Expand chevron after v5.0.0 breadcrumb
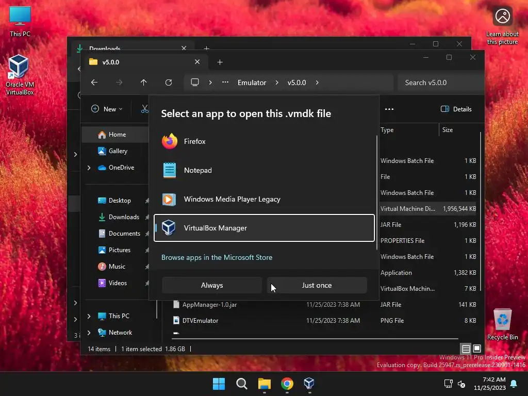The image size is (528, 396). coord(317,82)
